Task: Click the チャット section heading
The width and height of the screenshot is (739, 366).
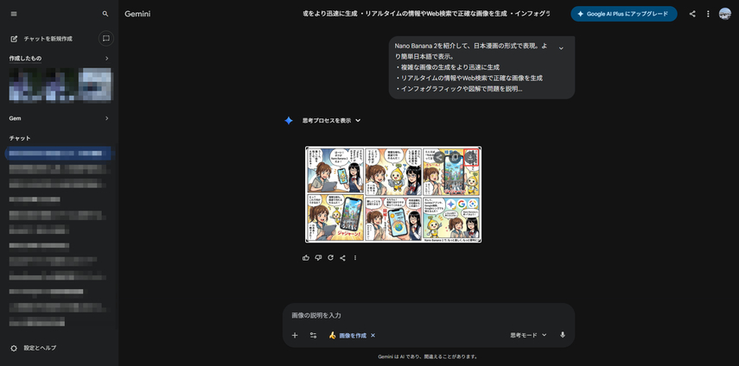Action: (20, 138)
